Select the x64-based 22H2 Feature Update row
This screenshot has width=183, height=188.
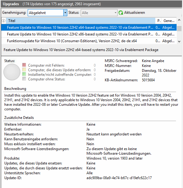[89, 28]
